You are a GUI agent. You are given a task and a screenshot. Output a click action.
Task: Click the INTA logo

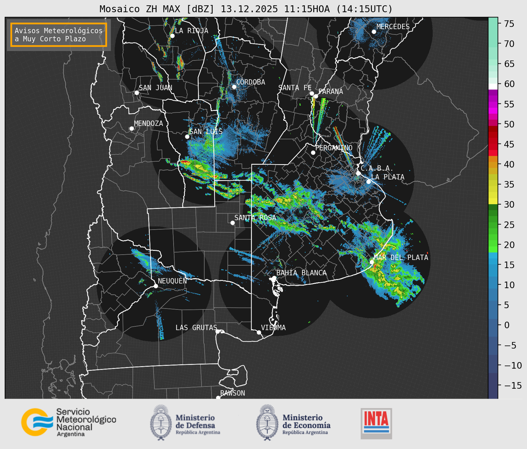(376, 423)
